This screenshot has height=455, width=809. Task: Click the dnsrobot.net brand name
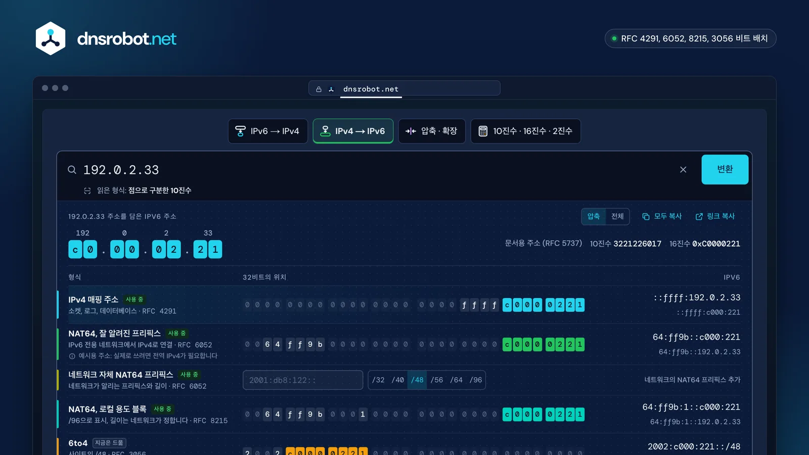coord(127,39)
